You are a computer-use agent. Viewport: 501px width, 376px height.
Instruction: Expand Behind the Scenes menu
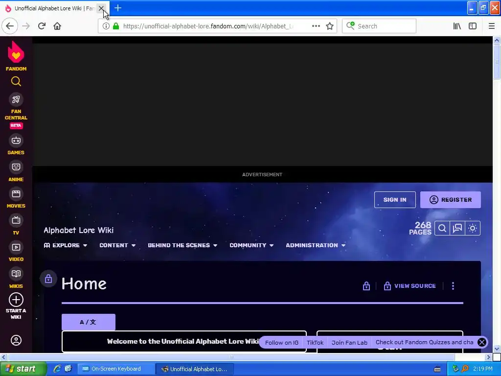(182, 245)
